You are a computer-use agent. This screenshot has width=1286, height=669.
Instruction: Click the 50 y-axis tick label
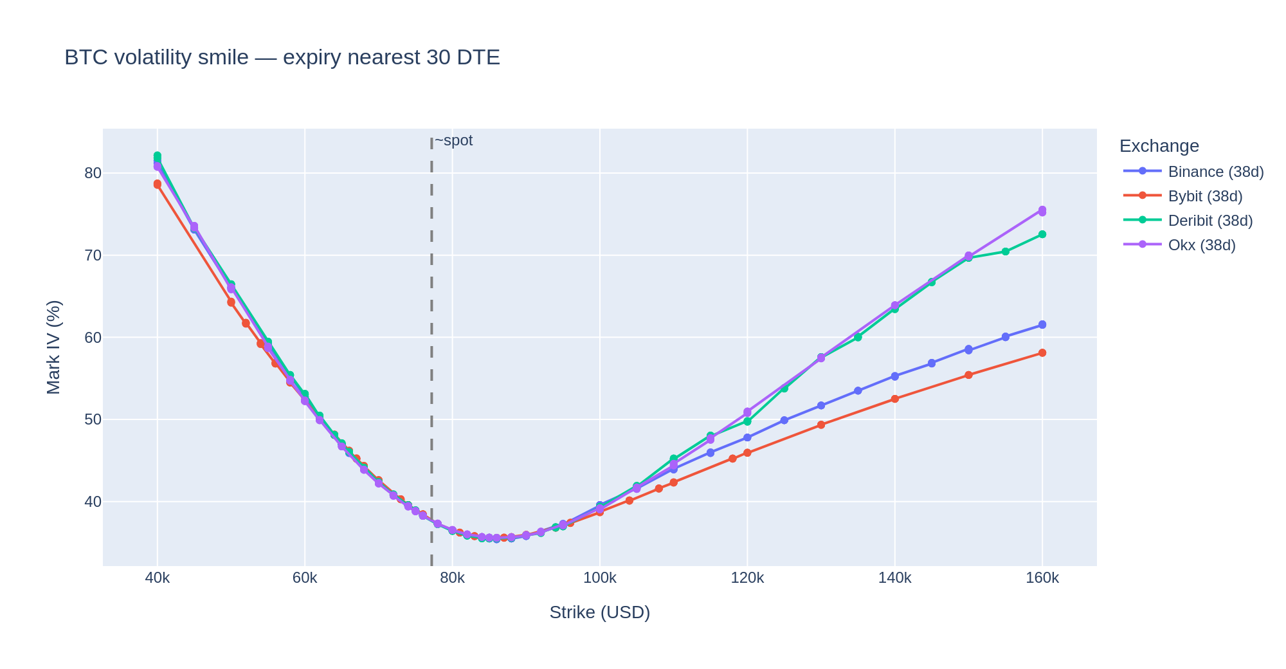point(93,419)
